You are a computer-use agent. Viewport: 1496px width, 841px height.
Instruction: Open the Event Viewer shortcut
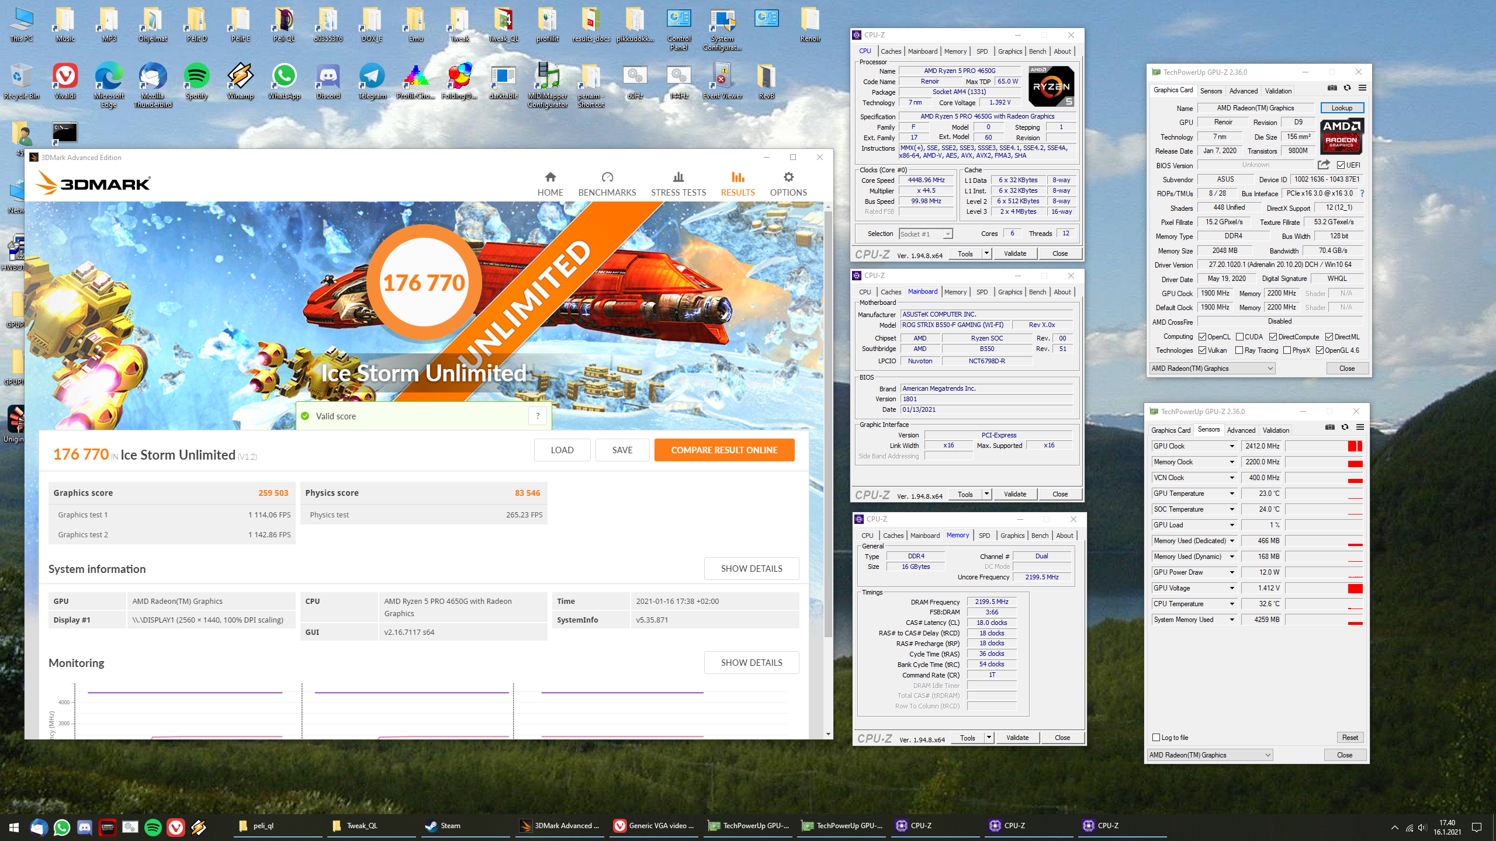722,81
